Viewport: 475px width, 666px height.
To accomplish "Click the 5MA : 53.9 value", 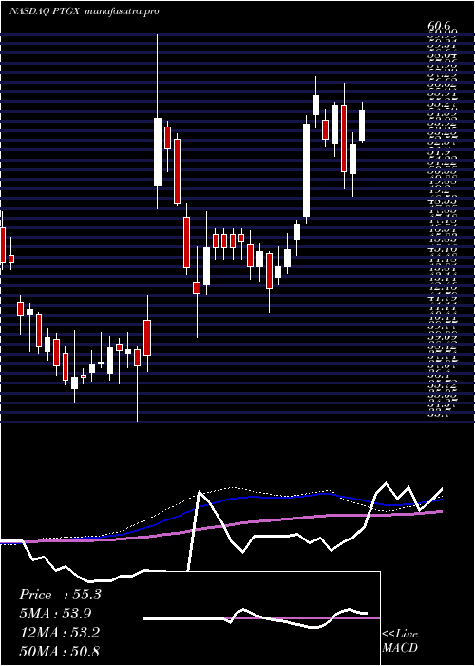I will click(x=55, y=614).
